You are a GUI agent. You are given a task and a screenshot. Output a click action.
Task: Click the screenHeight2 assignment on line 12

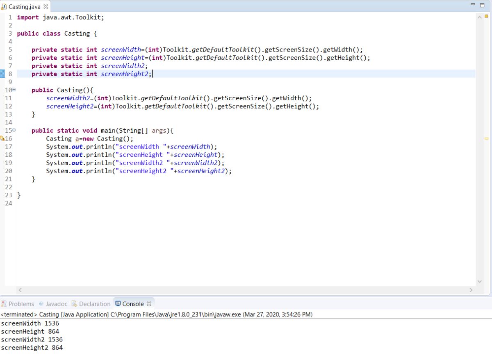pyautogui.click(x=182, y=106)
